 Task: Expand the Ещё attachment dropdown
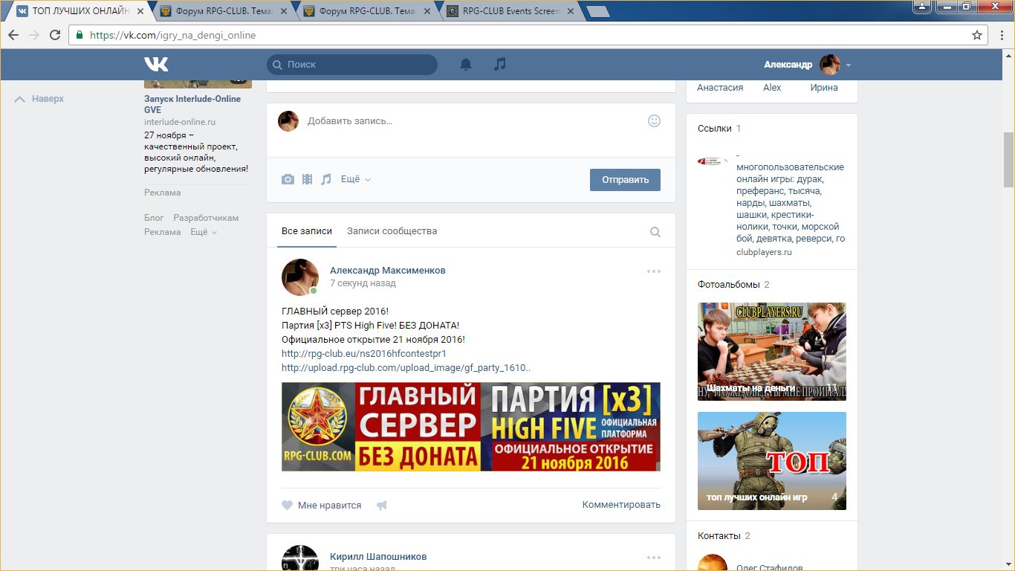[355, 179]
